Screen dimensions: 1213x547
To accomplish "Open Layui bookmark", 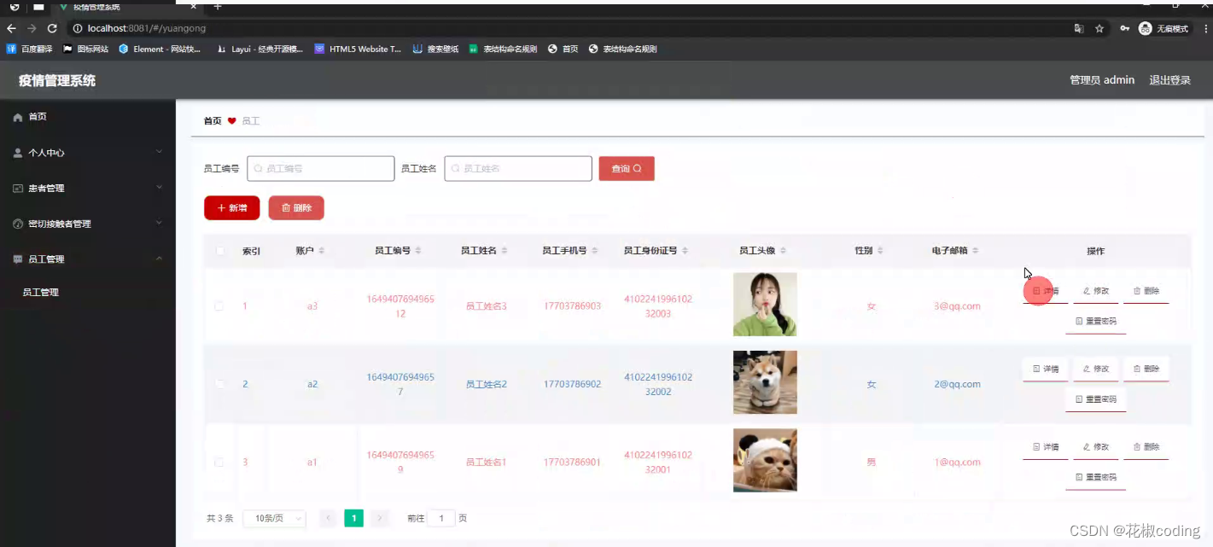I will 260,49.
